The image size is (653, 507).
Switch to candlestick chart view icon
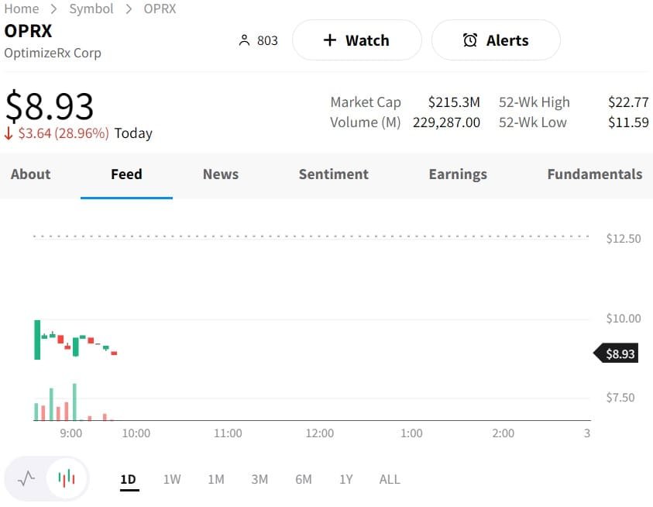(x=67, y=478)
